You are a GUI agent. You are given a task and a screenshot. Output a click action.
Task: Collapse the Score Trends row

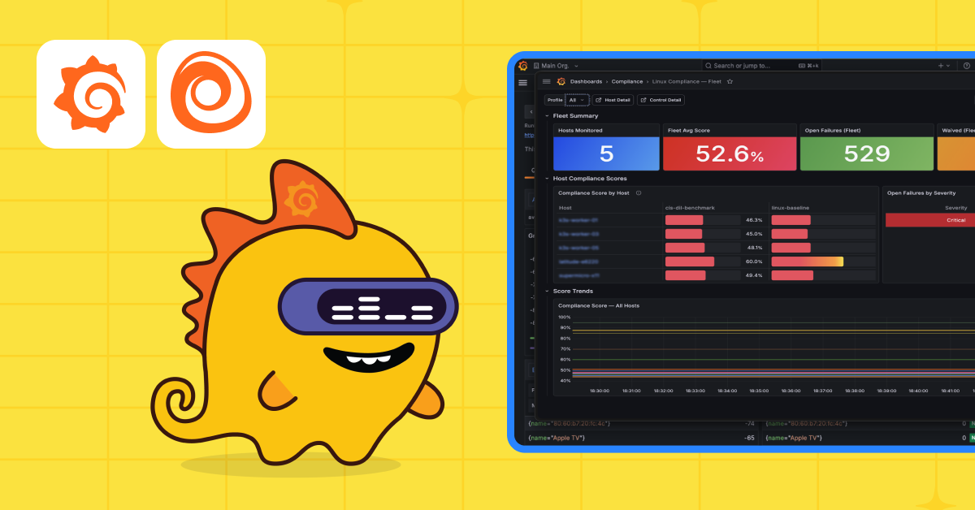point(547,291)
